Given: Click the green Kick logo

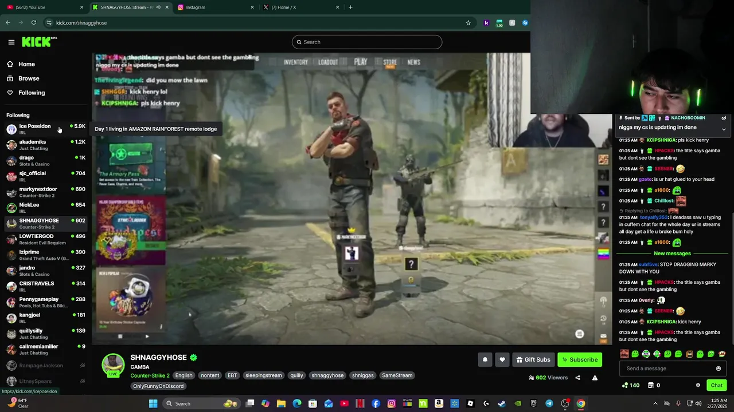Looking at the screenshot, I should coord(39,42).
